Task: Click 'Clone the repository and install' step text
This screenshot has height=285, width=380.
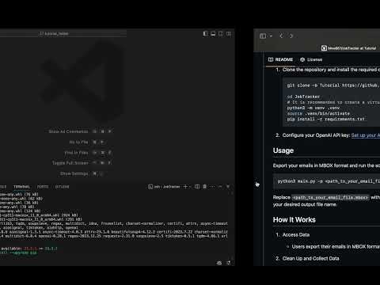Action: 331,70
